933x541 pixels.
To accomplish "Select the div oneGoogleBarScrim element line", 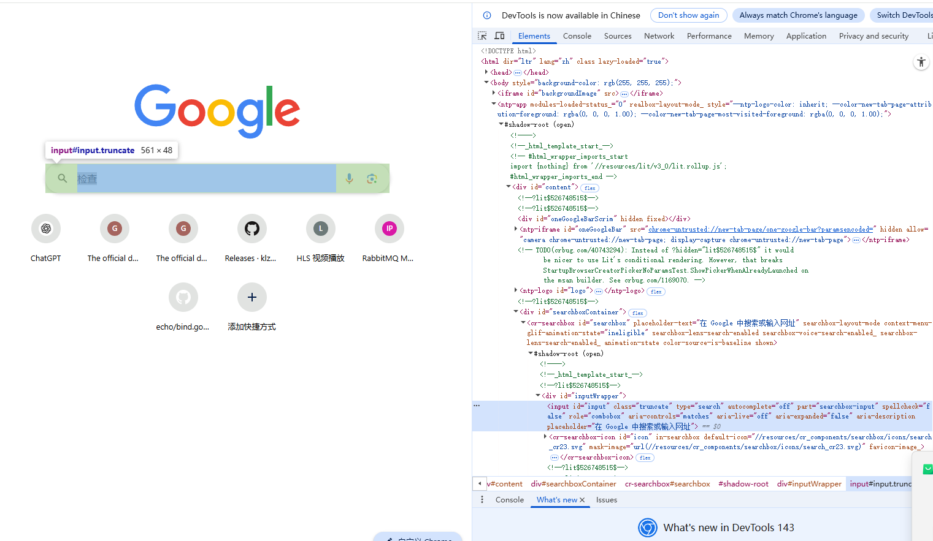I will pyautogui.click(x=604, y=219).
